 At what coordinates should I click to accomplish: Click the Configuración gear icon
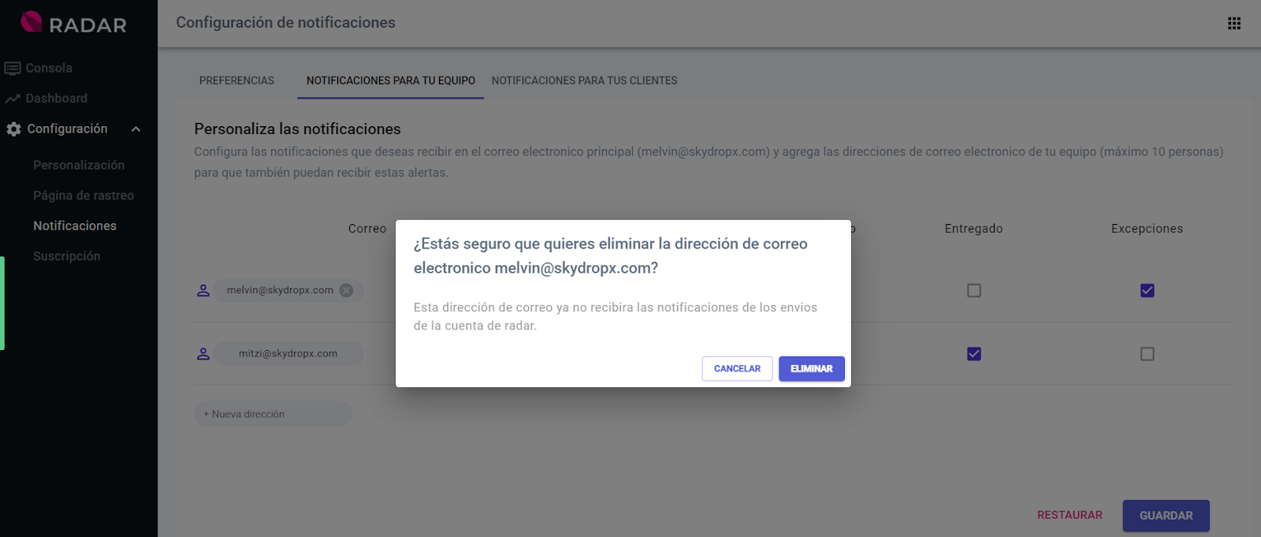click(13, 129)
